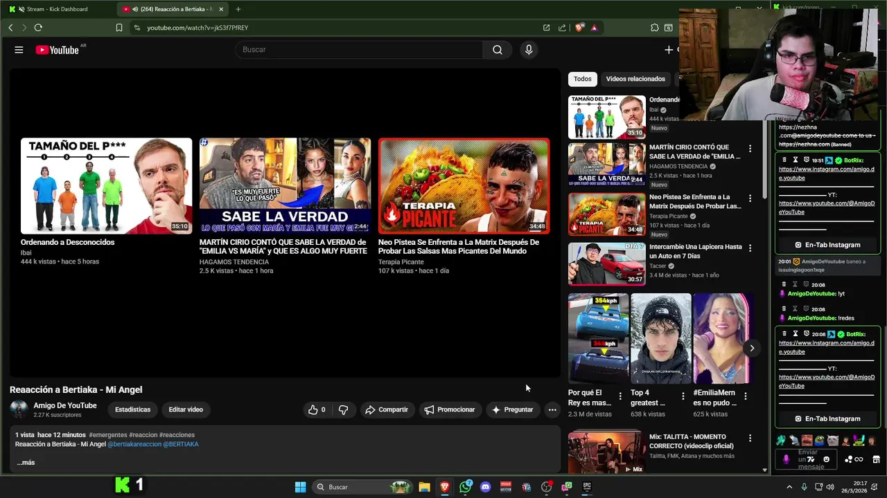This screenshot has height=498, width=887.
Task: Open OBS Studio from the taskbar
Action: (x=546, y=487)
